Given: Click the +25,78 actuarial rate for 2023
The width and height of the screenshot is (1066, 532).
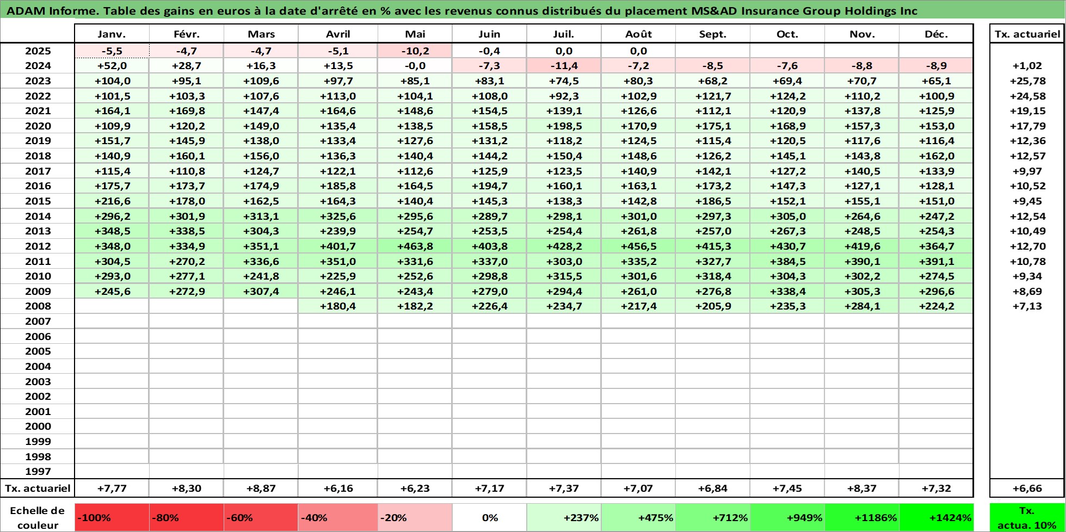Looking at the screenshot, I should click(x=1027, y=81).
